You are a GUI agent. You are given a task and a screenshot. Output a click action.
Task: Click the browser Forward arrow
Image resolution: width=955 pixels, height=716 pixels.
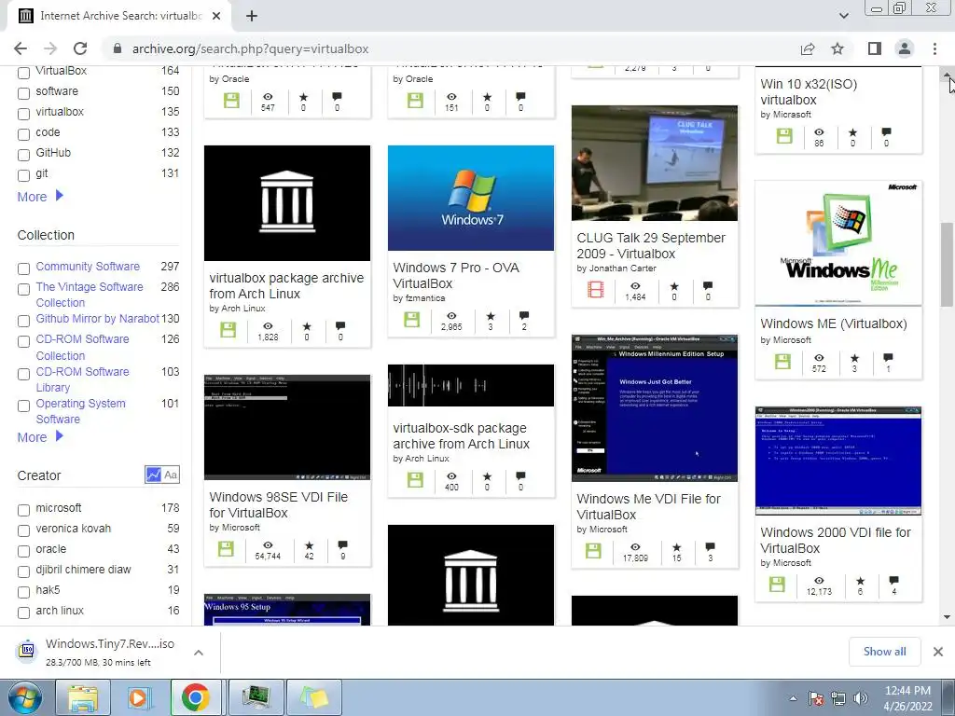pos(50,48)
